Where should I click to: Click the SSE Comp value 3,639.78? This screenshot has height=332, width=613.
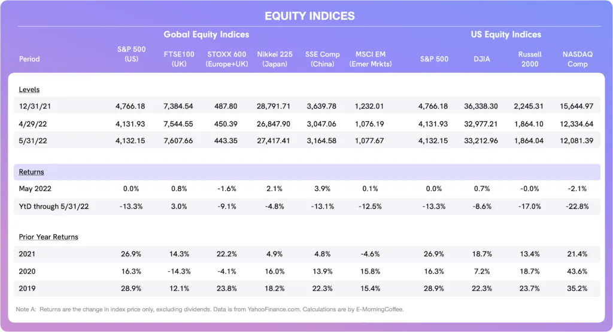[321, 106]
